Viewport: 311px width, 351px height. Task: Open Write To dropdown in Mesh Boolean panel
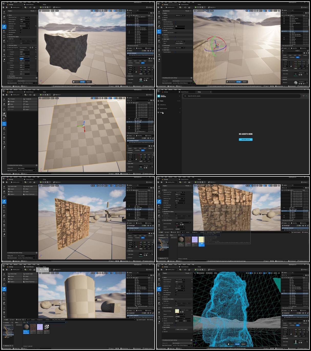point(180,41)
